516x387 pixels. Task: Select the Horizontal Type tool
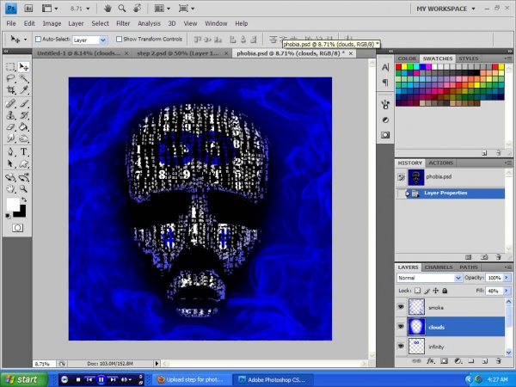click(23, 151)
